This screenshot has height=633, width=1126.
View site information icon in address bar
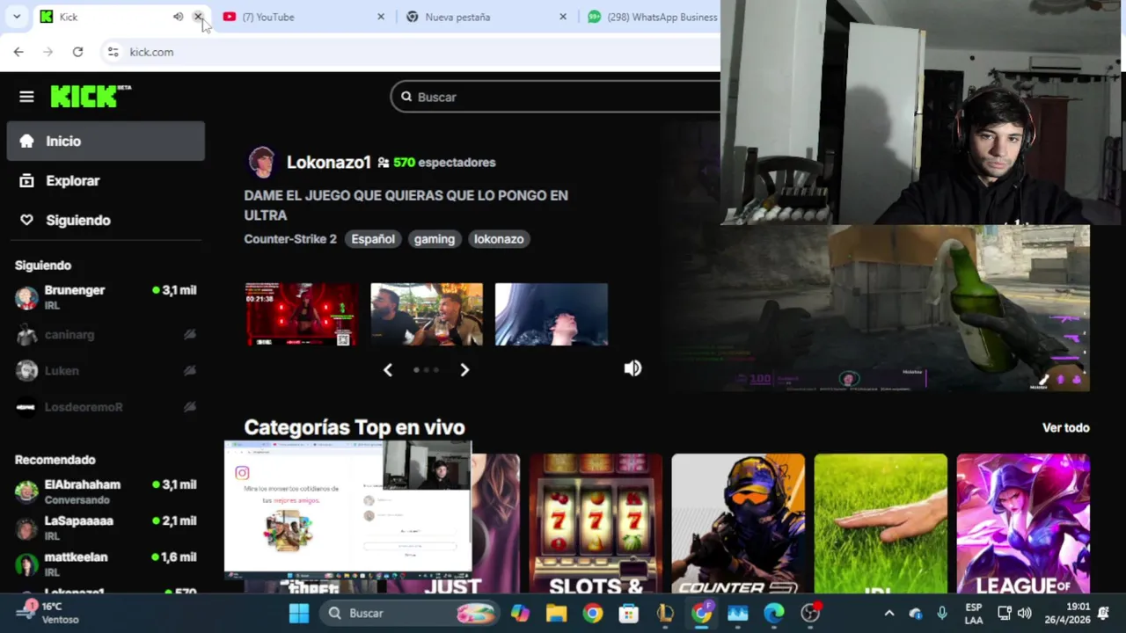point(113,52)
